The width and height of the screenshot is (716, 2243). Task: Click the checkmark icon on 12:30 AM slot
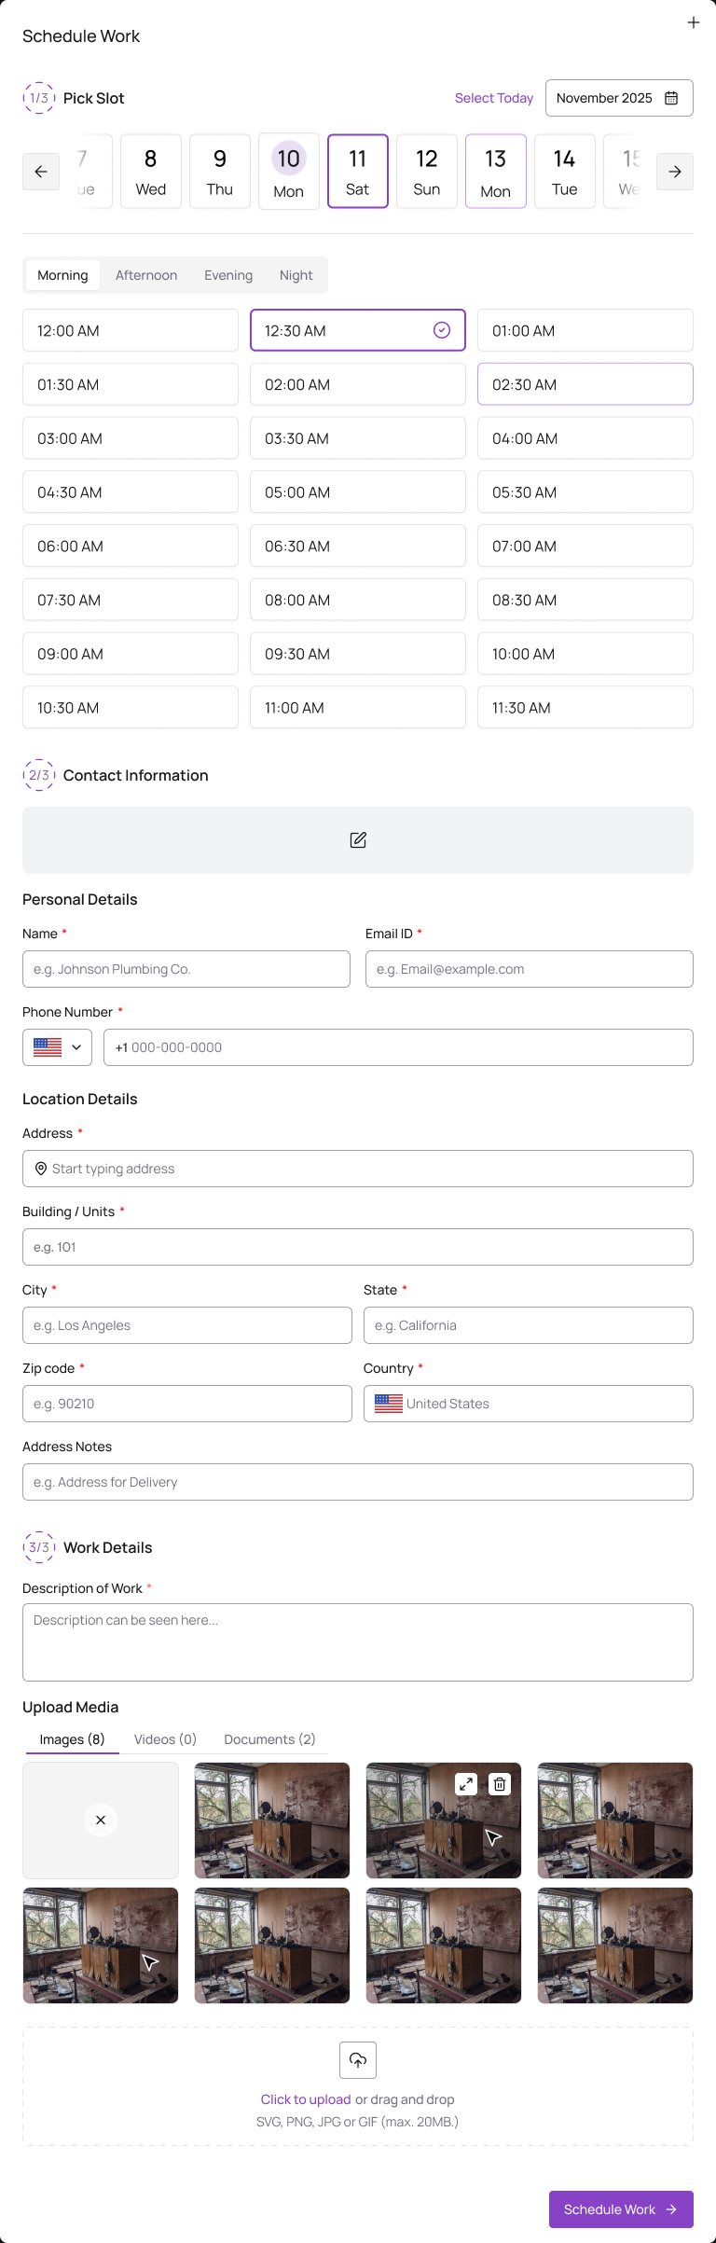(442, 330)
